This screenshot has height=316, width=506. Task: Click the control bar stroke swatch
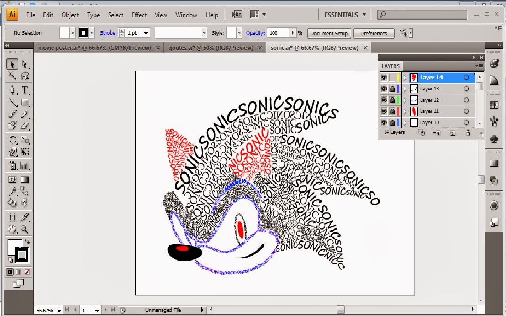[x=84, y=33]
